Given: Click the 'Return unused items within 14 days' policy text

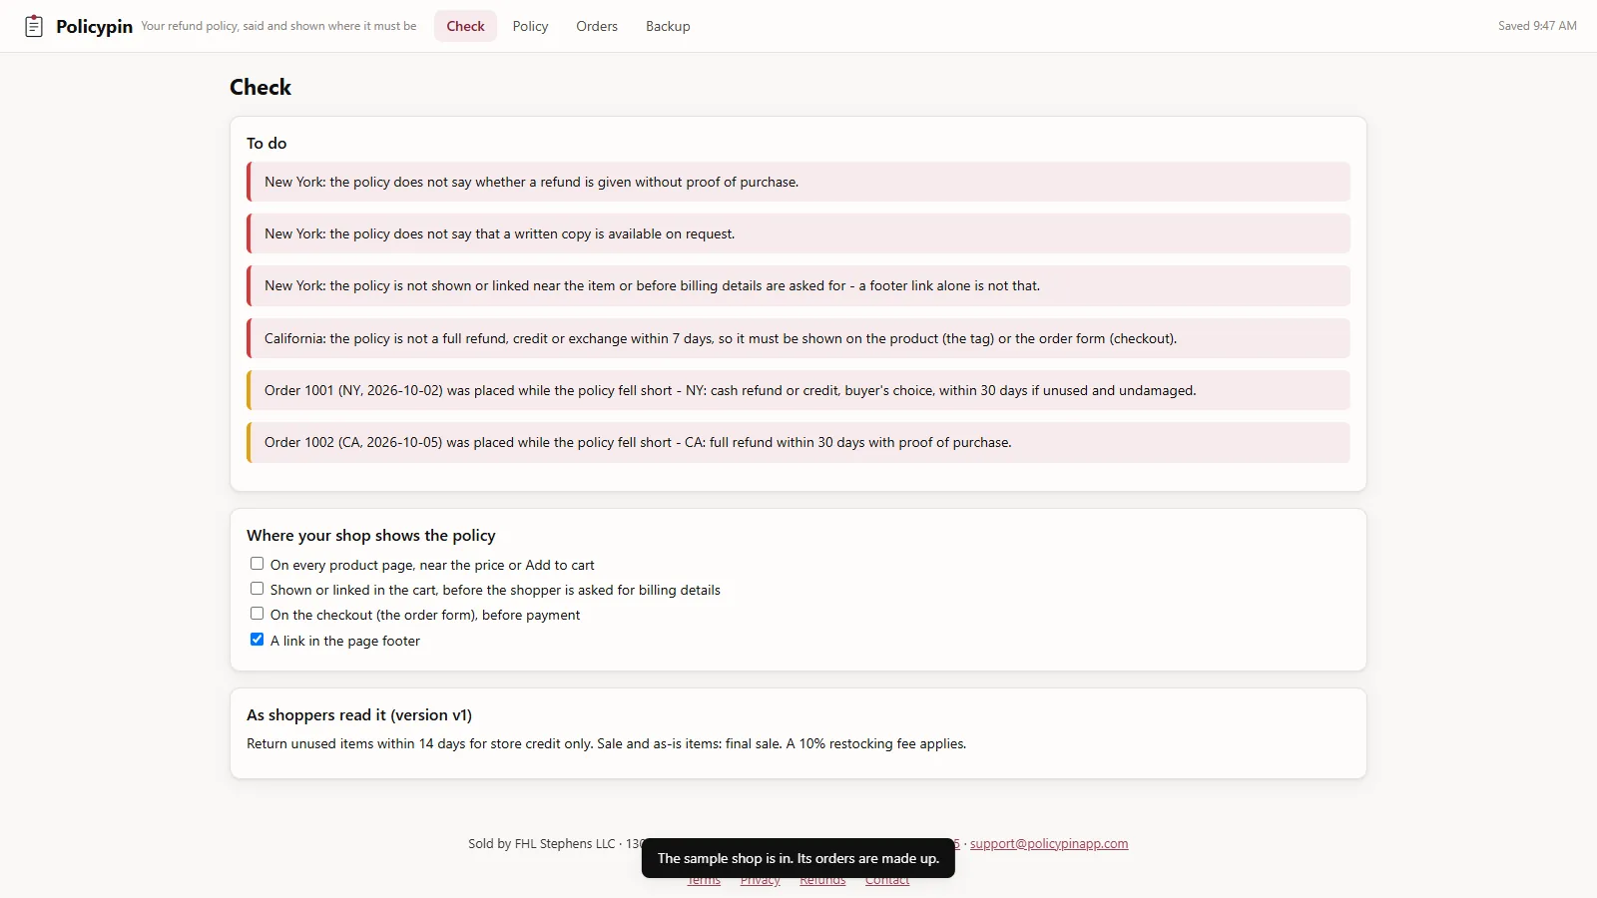Looking at the screenshot, I should point(606,743).
